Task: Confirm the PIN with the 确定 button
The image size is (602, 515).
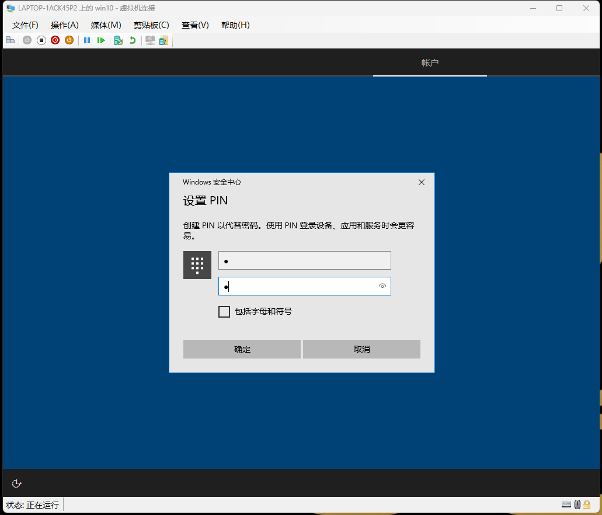Action: click(242, 349)
